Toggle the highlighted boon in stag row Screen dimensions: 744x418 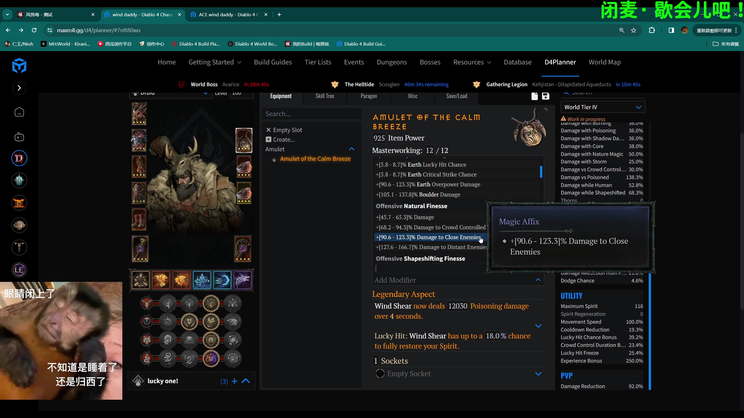point(211,303)
